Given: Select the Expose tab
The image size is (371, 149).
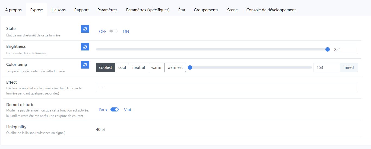Looking at the screenshot, I should [x=37, y=10].
